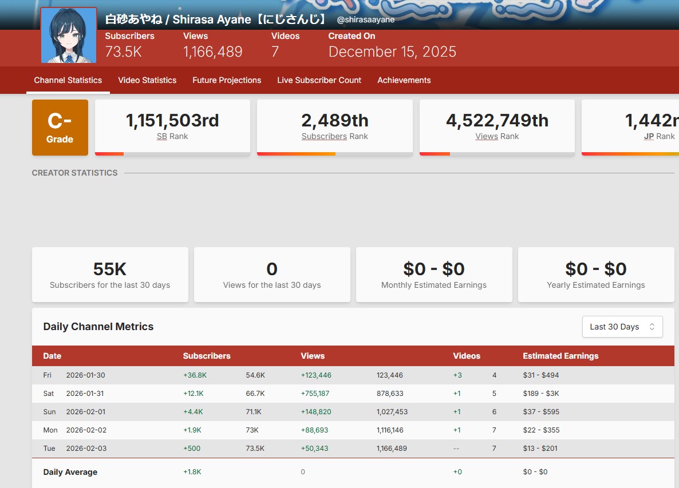Click the Subscribers column header in table
Screen dimensions: 679x488
(x=207, y=356)
